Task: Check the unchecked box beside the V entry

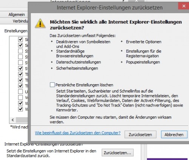Action: (x=20, y=97)
